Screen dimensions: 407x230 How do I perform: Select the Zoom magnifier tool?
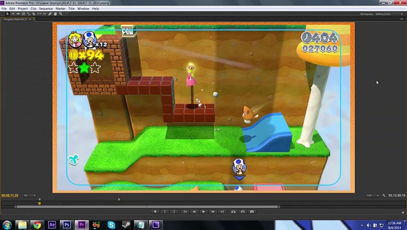61,14
